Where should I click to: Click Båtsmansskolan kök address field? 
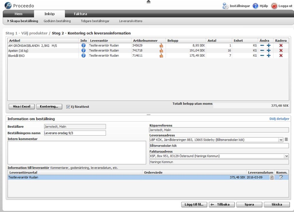[x=219, y=146]
